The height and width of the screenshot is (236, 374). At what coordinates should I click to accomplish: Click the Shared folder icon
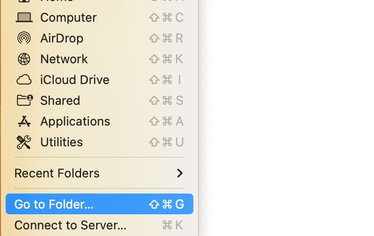tap(24, 100)
